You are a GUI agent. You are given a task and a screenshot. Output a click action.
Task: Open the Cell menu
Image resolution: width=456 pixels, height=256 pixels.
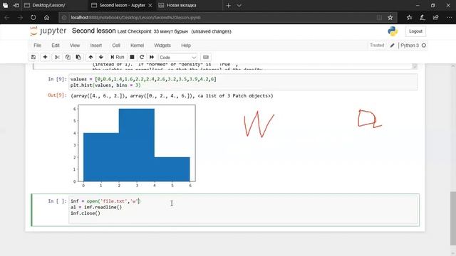(116, 46)
